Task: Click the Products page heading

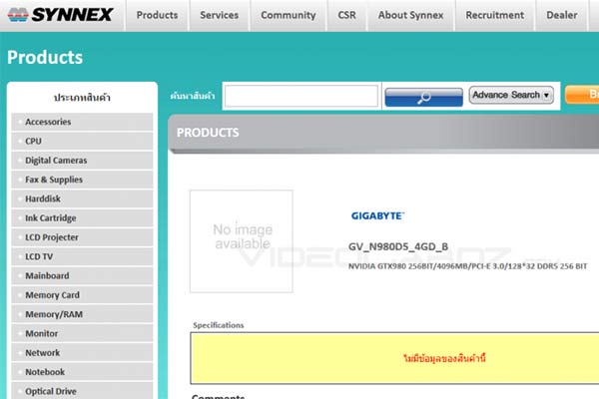Action: pyautogui.click(x=45, y=57)
